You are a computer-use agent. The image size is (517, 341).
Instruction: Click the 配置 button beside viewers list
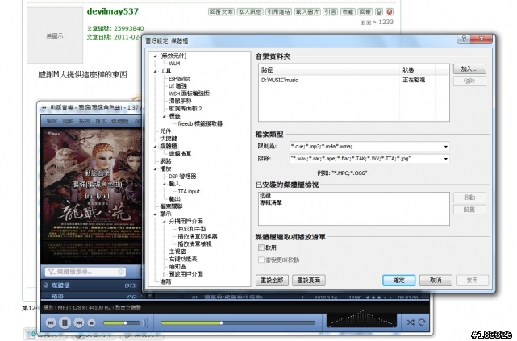click(x=469, y=210)
